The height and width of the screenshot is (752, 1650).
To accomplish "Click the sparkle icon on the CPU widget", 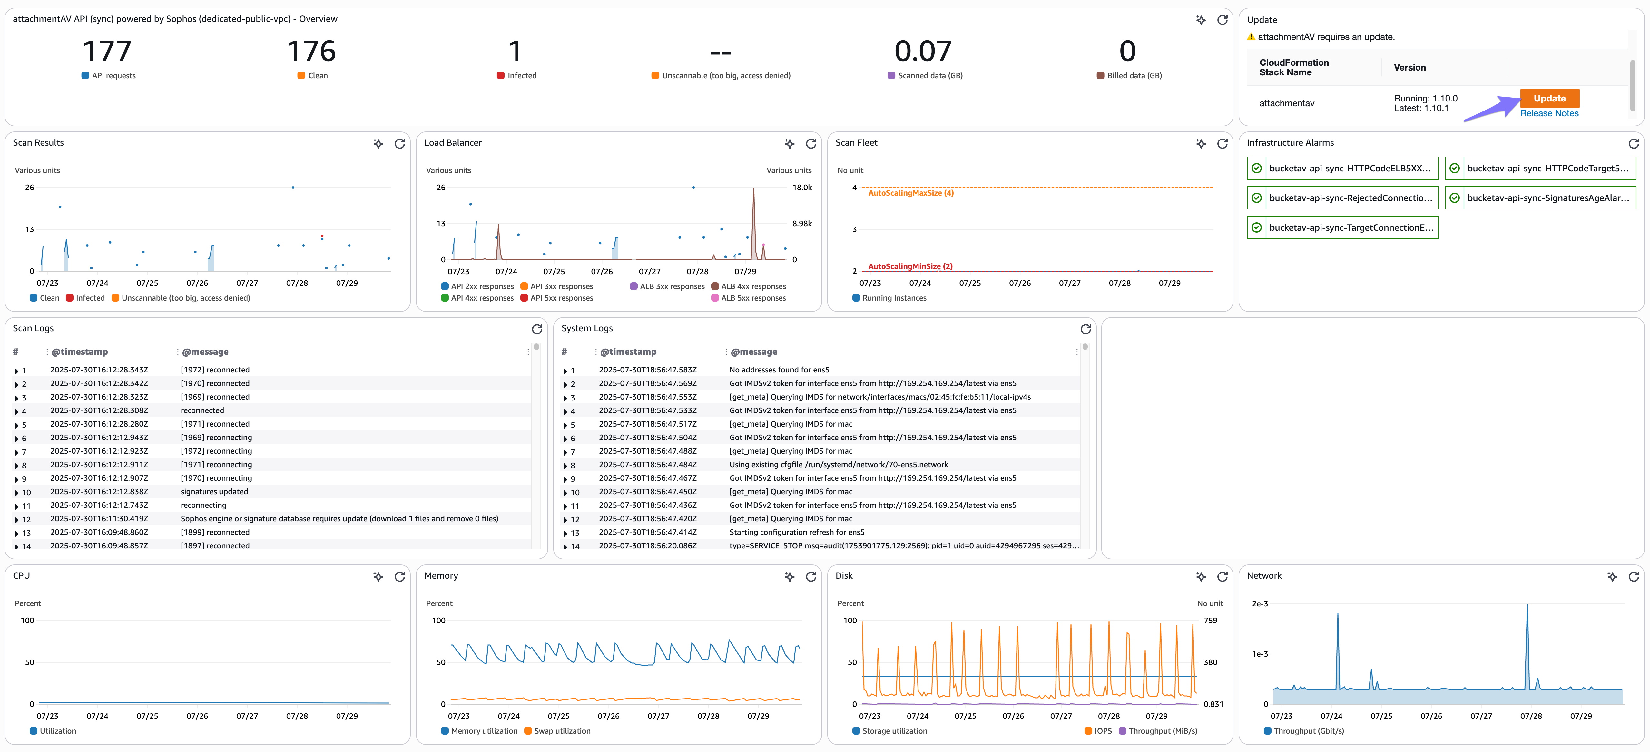I will click(378, 577).
